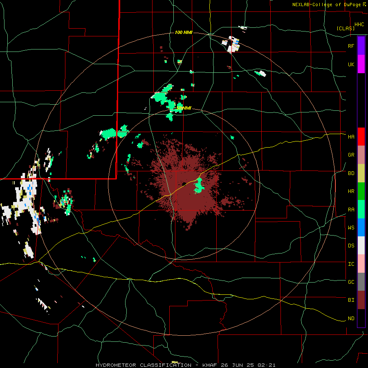Click the IC legend label

pos(351,264)
